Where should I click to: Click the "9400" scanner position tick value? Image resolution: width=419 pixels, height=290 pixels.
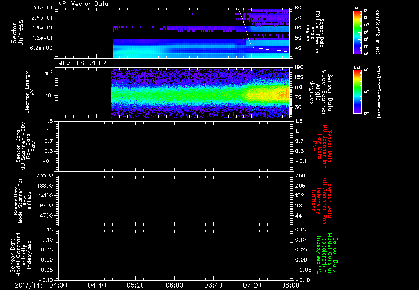[x=46, y=206]
